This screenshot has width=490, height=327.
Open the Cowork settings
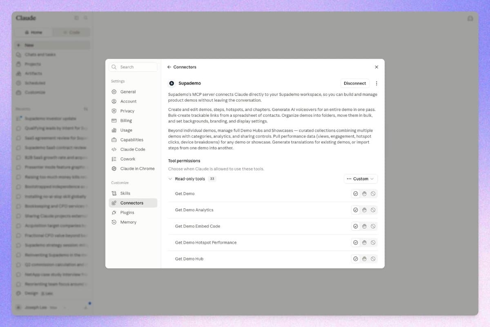(x=133, y=159)
